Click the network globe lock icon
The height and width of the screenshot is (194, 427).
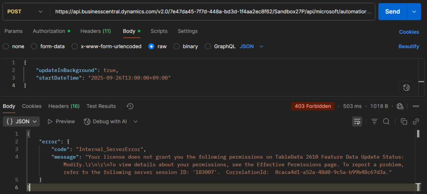click(400, 106)
